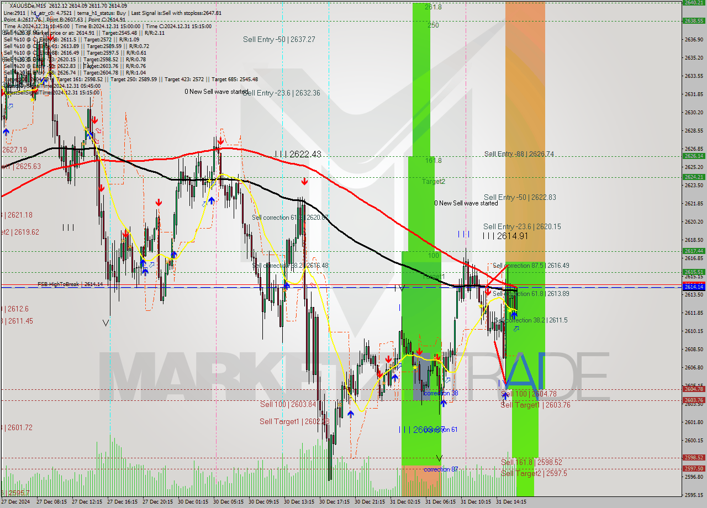Click the '27 Dec 2024' time axis label
The width and height of the screenshot is (707, 508).
click(x=15, y=502)
